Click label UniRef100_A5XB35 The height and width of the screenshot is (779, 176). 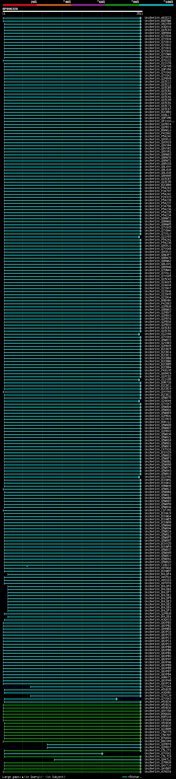[158, 689]
